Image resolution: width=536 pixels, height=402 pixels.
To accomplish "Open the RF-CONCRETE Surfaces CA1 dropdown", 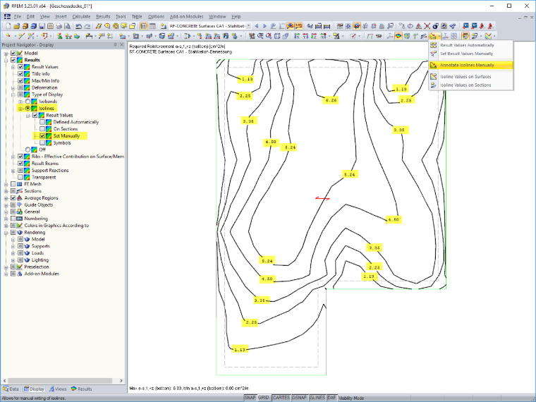I will [248, 26].
